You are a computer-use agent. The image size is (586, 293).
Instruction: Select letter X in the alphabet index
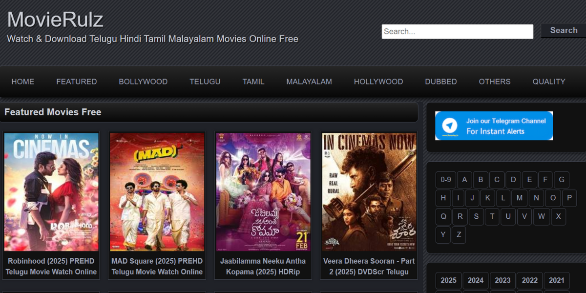click(x=558, y=216)
